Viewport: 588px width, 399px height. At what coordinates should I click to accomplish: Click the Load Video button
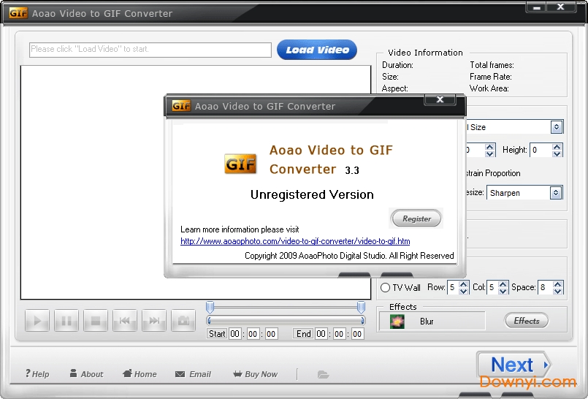(x=317, y=50)
